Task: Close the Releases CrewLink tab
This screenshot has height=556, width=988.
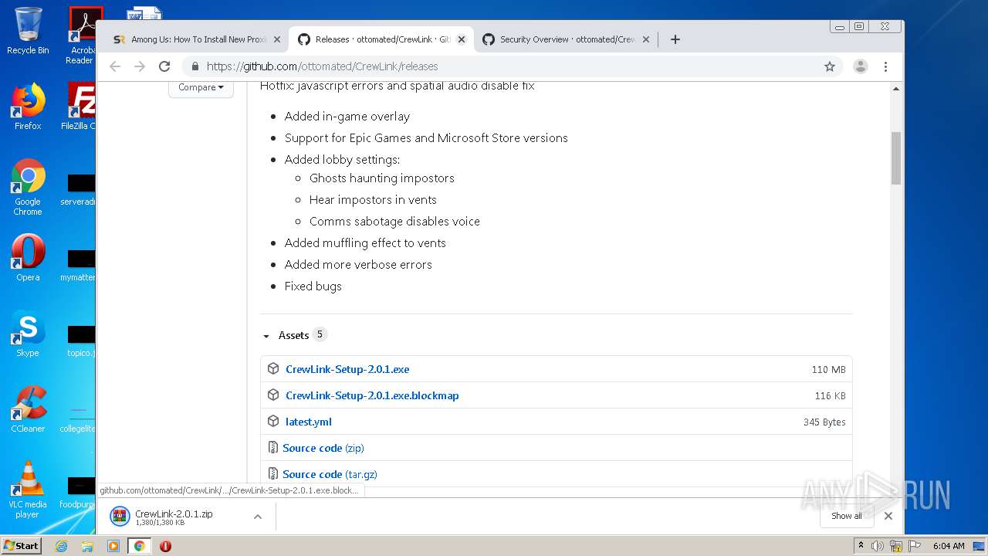Action: coord(462,39)
